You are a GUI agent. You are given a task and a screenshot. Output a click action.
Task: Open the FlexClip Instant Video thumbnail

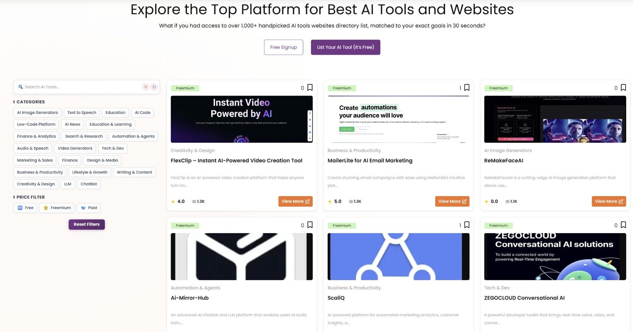coord(242,119)
